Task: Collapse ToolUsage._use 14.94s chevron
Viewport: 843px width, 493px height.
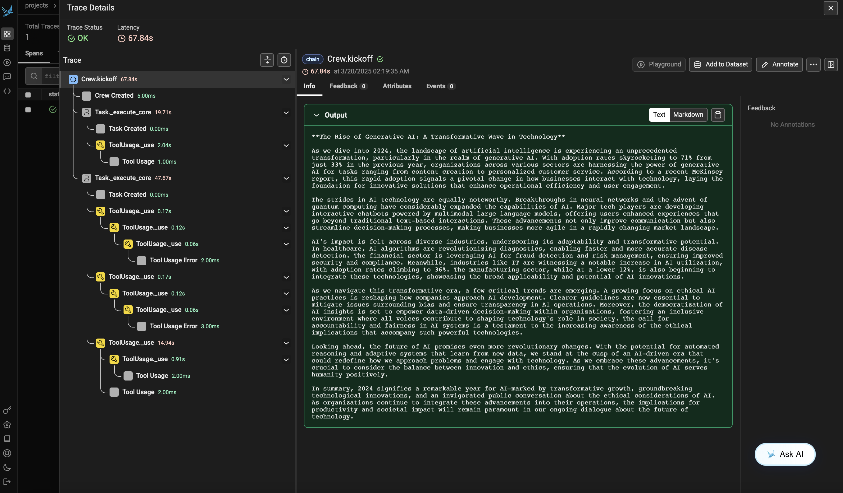Action: (286, 343)
